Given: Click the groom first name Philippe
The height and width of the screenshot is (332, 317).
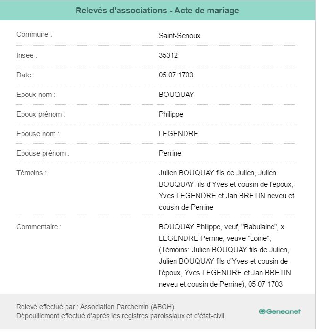Looking at the screenshot, I should tap(171, 114).
